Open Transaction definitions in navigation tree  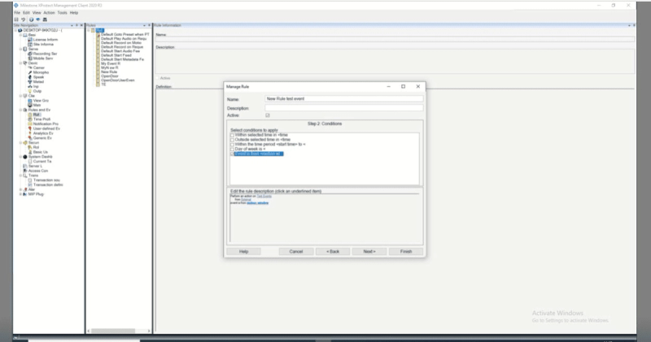pyautogui.click(x=46, y=185)
